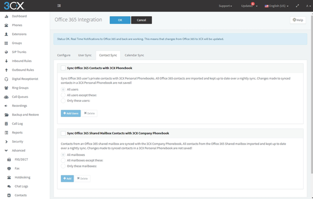
Task: Select the Contact Sync tab
Action: (x=108, y=55)
